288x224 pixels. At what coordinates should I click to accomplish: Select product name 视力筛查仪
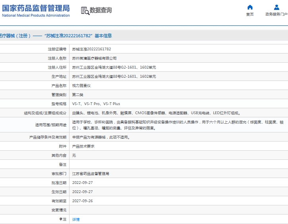coord(81,86)
